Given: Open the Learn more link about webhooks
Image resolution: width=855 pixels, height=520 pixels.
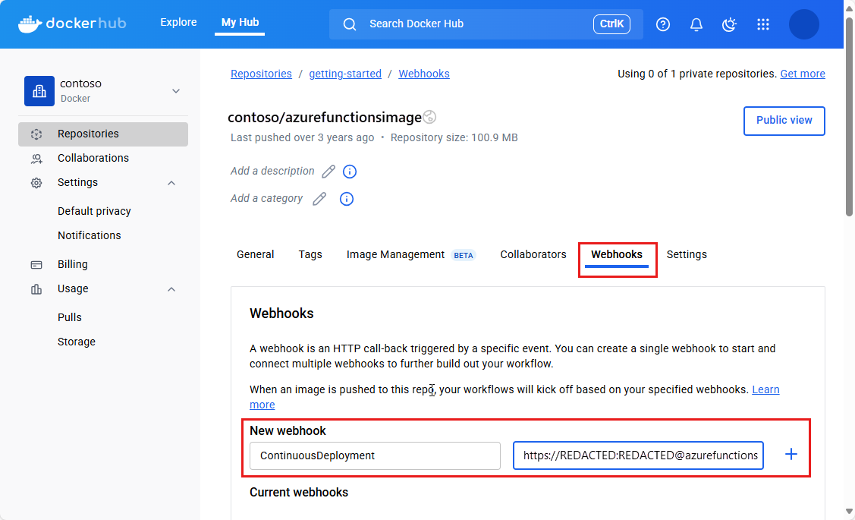Looking at the screenshot, I should [x=765, y=389].
